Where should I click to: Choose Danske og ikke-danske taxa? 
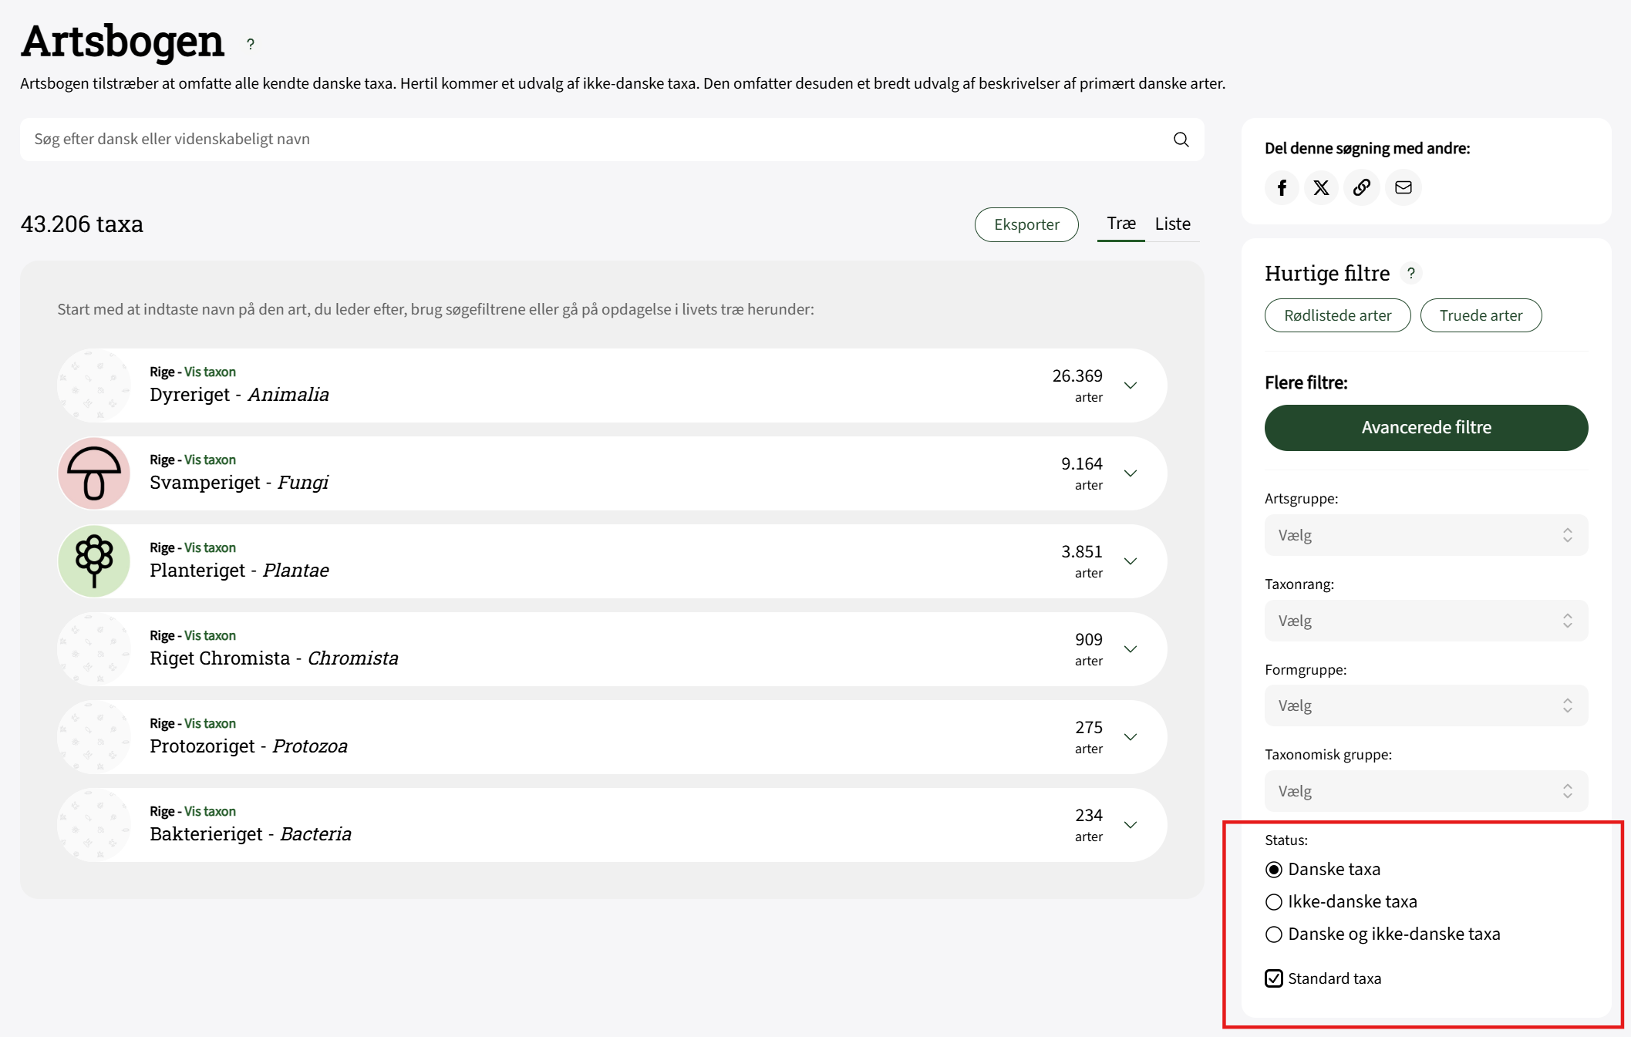click(1274, 934)
